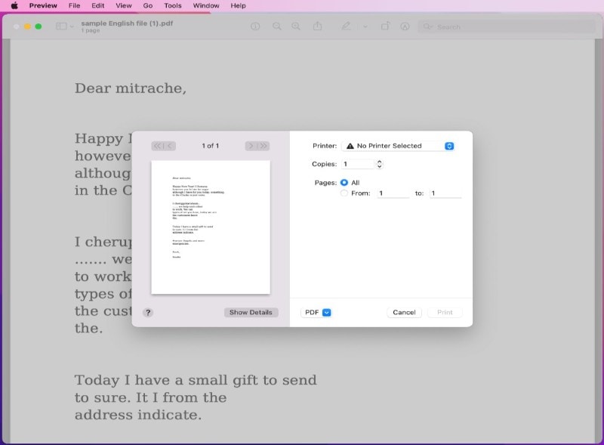604x445 pixels.
Task: Open the Go menu
Action: (x=148, y=5)
